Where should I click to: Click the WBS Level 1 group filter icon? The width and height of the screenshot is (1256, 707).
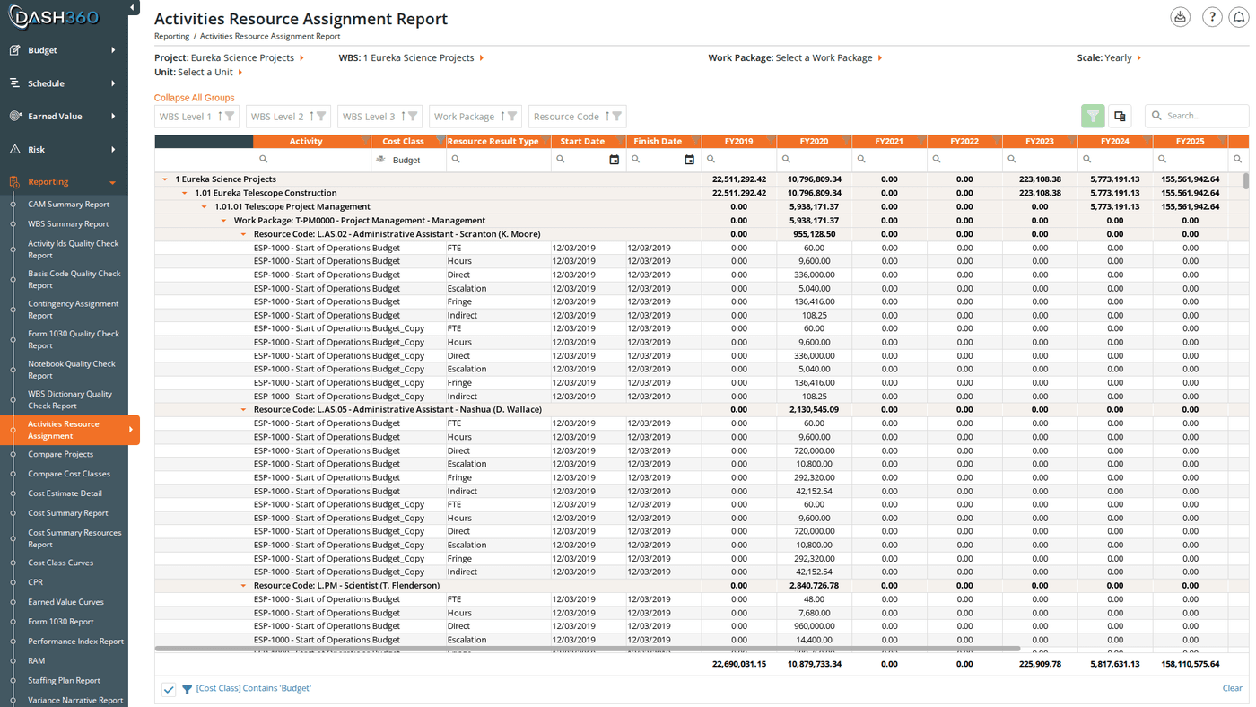click(230, 116)
